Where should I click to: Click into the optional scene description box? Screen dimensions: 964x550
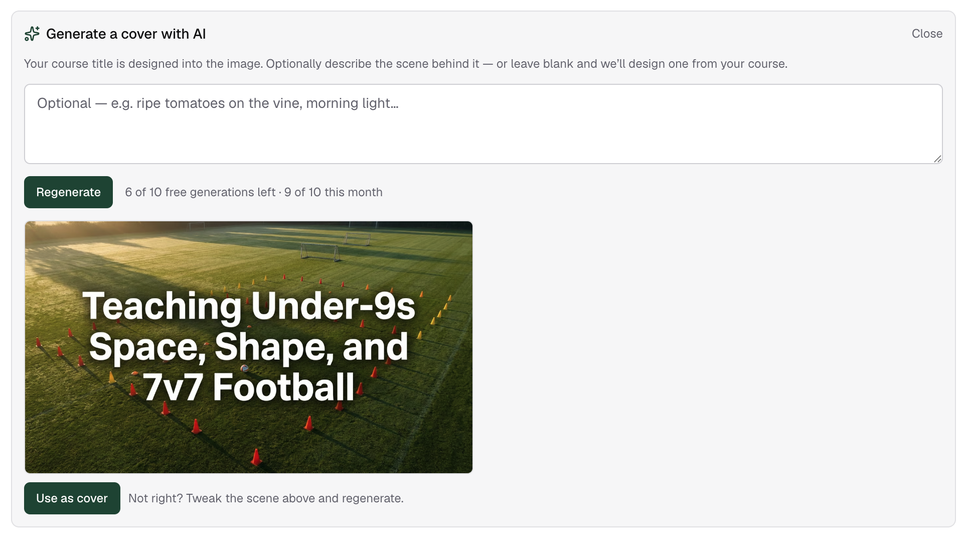point(483,124)
